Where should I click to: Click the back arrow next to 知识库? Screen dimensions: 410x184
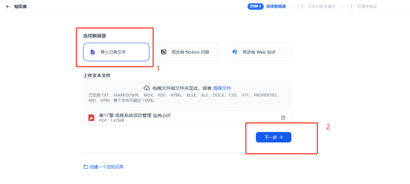coord(8,6)
